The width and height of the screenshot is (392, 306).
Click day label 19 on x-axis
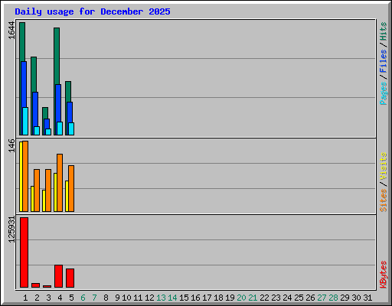230,298
